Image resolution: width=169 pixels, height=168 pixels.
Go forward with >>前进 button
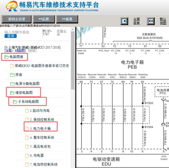(x=67, y=19)
